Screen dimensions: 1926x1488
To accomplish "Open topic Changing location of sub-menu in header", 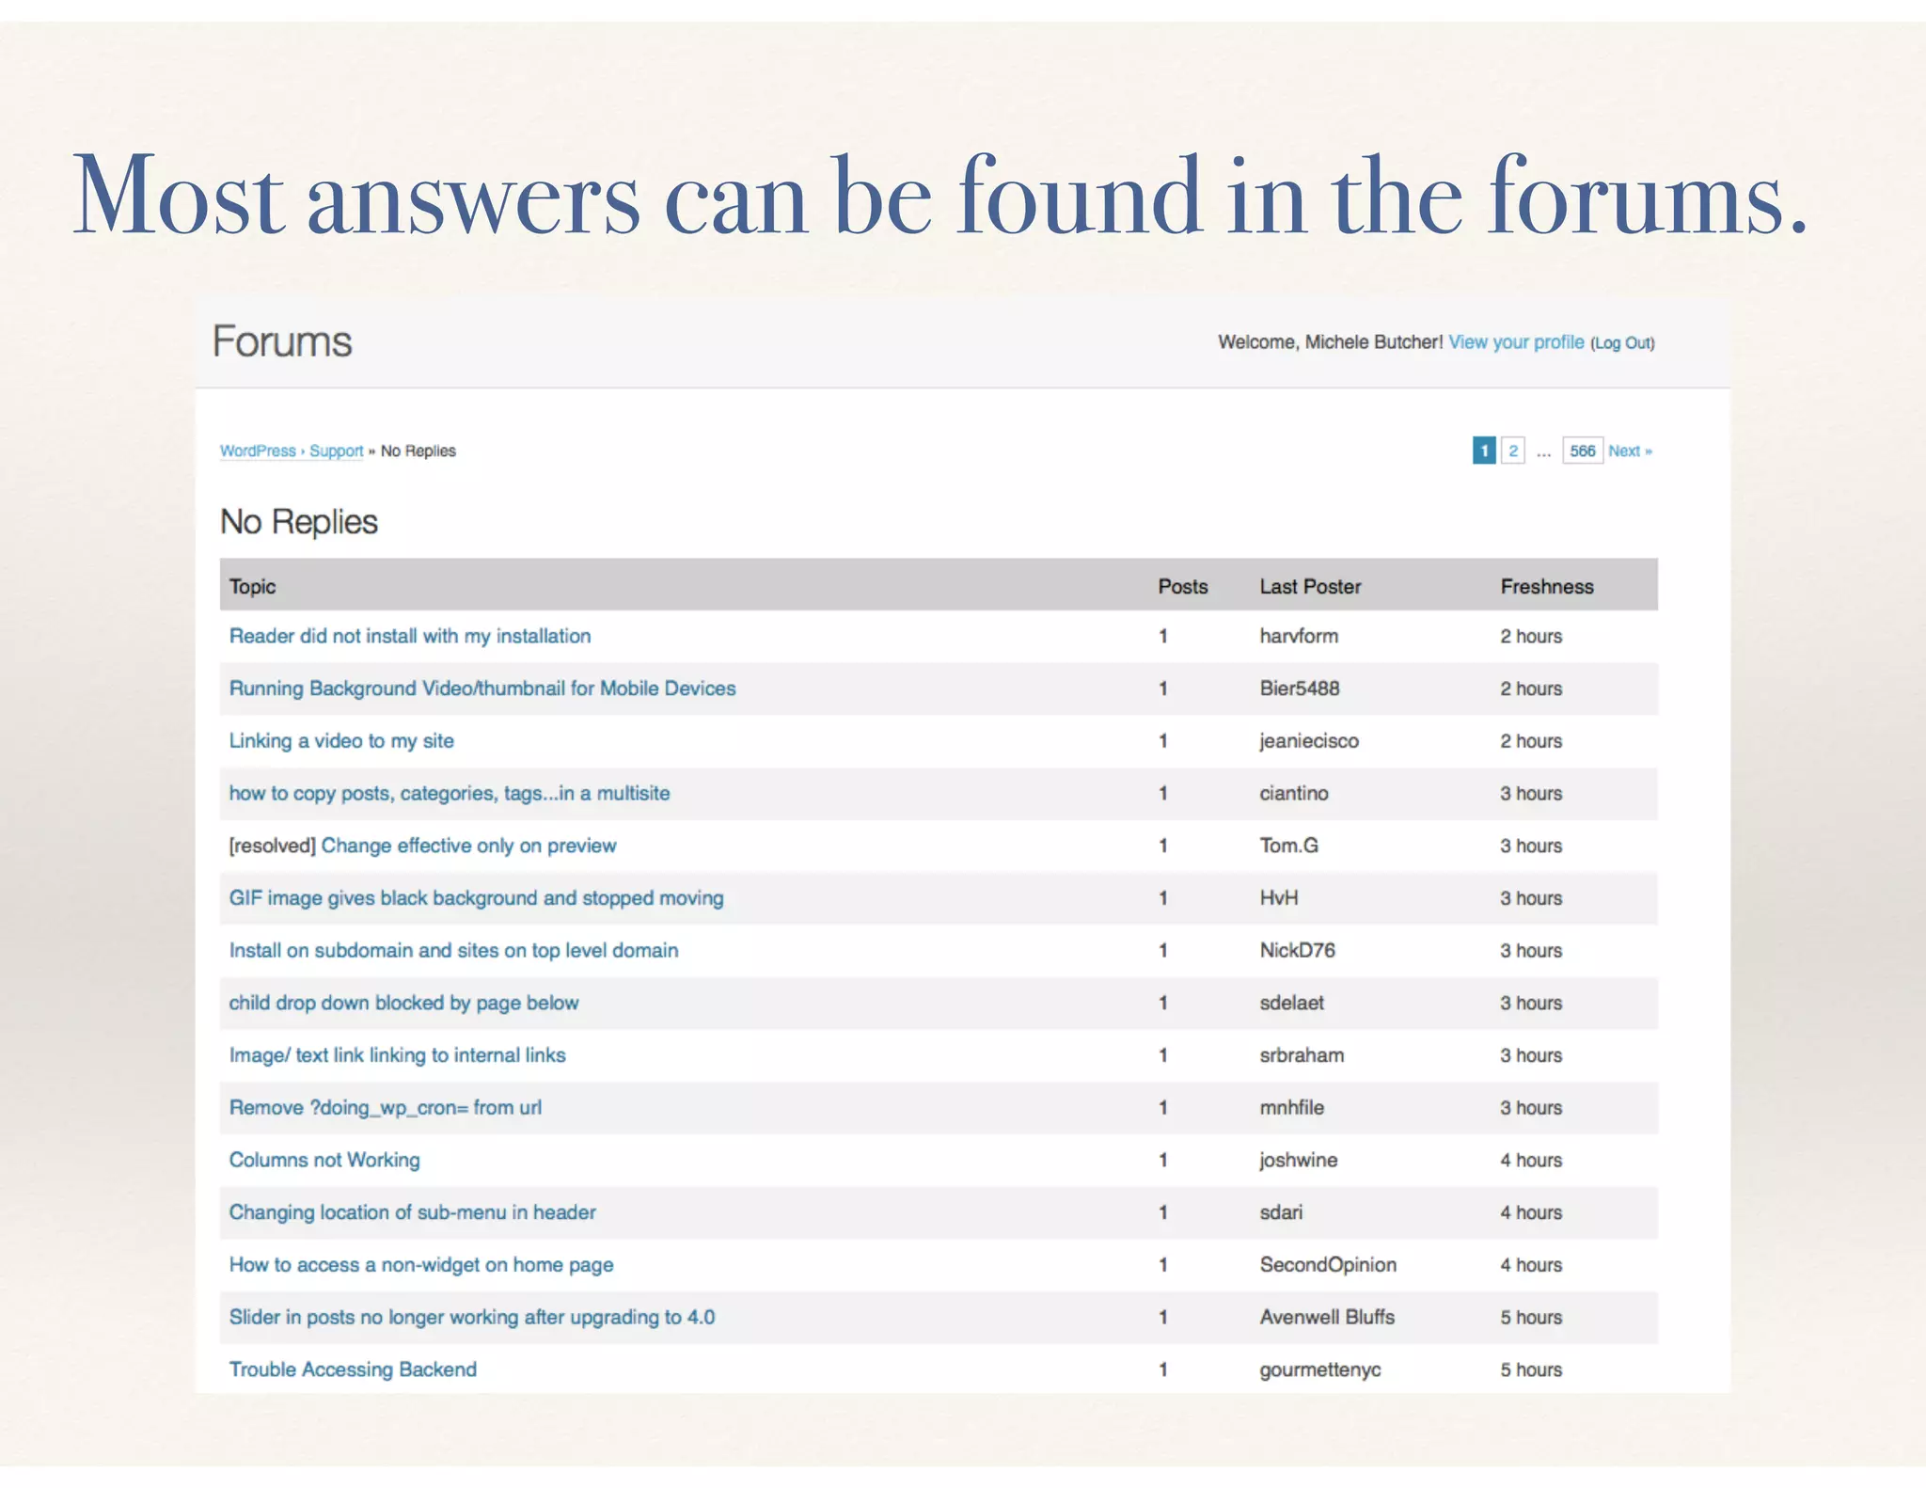I will point(413,1212).
